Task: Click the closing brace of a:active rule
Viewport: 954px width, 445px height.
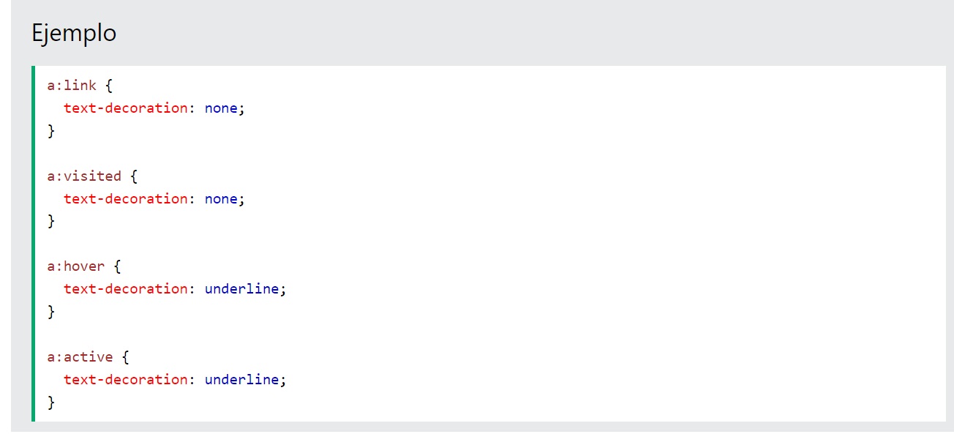Action: (x=51, y=402)
